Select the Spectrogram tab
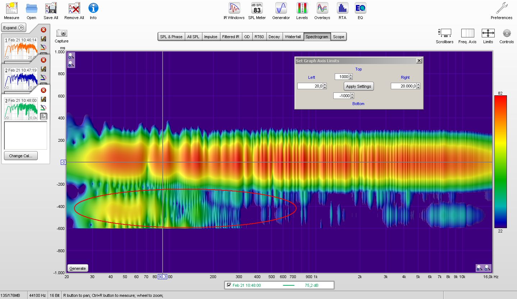The height and width of the screenshot is (299, 517). 317,37
